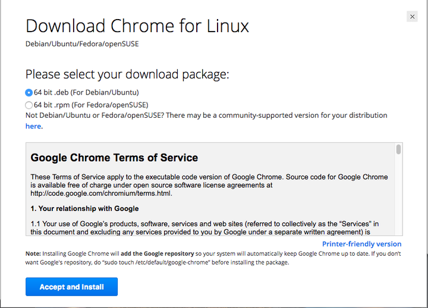Viewport: 428px width, 308px height.
Task: Select the 64 bit .rpm radio button
Action: pyautogui.click(x=29, y=105)
